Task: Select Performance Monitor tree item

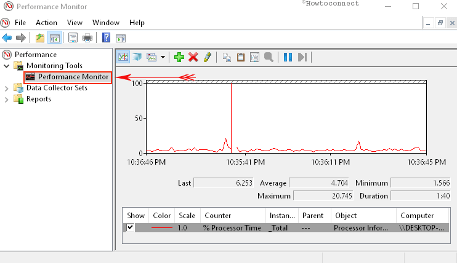Action: pyautogui.click(x=73, y=77)
